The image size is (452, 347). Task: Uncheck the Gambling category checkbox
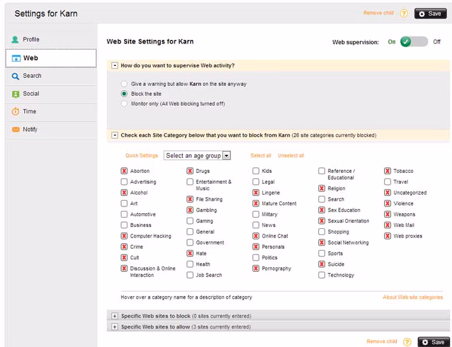point(190,210)
